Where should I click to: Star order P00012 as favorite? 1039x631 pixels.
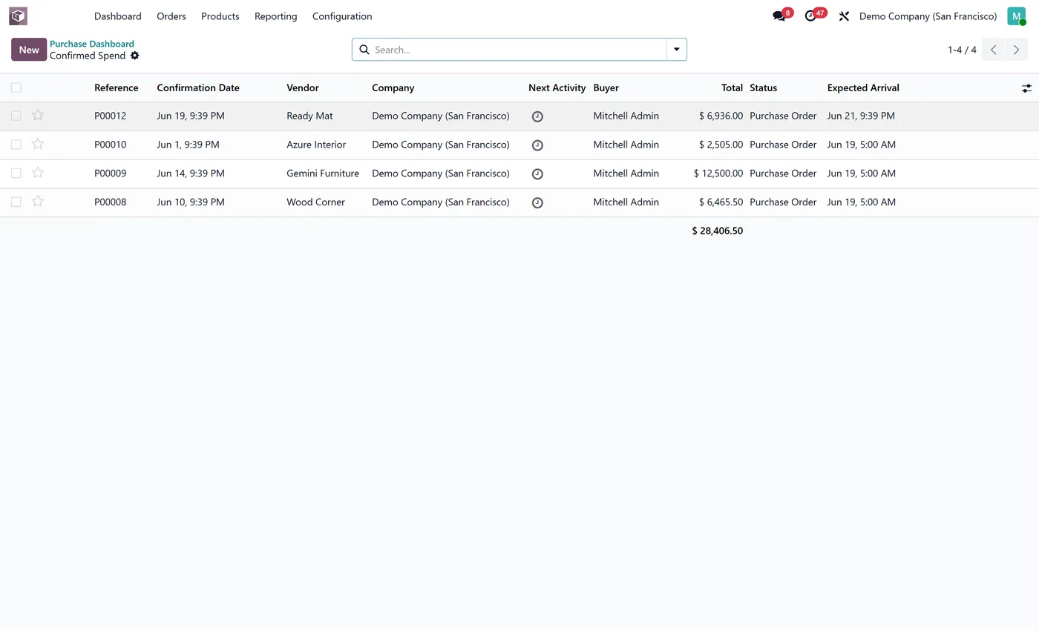[x=38, y=115]
